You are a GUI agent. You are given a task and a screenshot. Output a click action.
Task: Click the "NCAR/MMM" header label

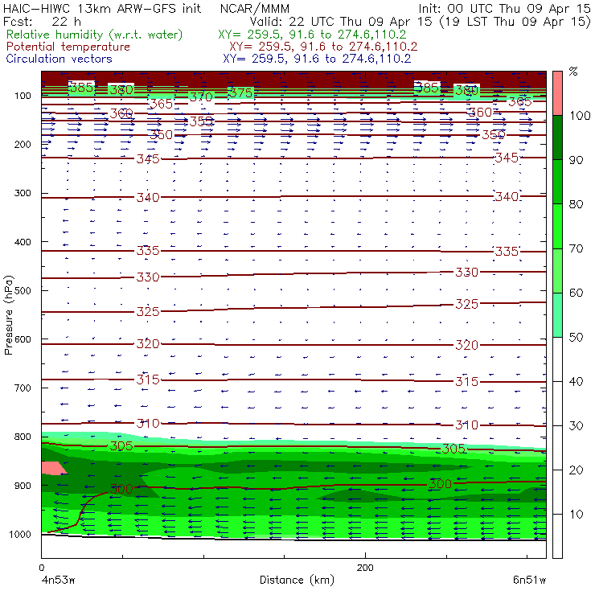tap(255, 9)
